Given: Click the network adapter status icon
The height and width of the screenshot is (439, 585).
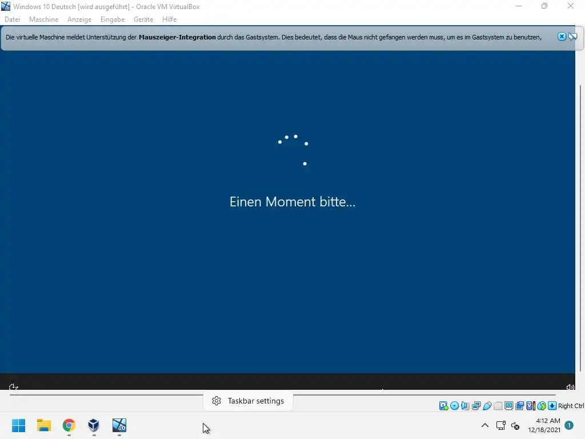Looking at the screenshot, I should tap(476, 406).
